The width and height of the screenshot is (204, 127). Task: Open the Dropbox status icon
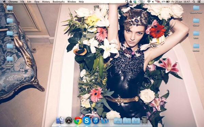click(135, 2)
